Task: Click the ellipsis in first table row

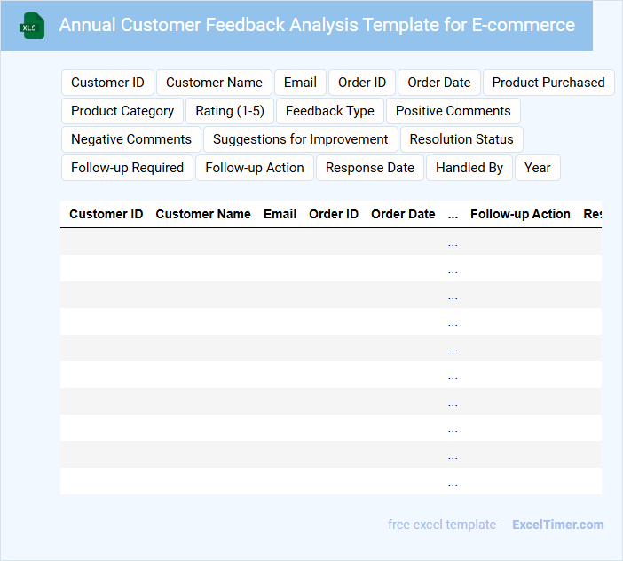Action: 453,242
